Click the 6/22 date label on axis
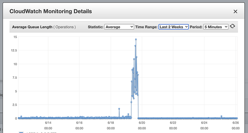The width and height of the screenshot is (248, 133). pos(173,123)
